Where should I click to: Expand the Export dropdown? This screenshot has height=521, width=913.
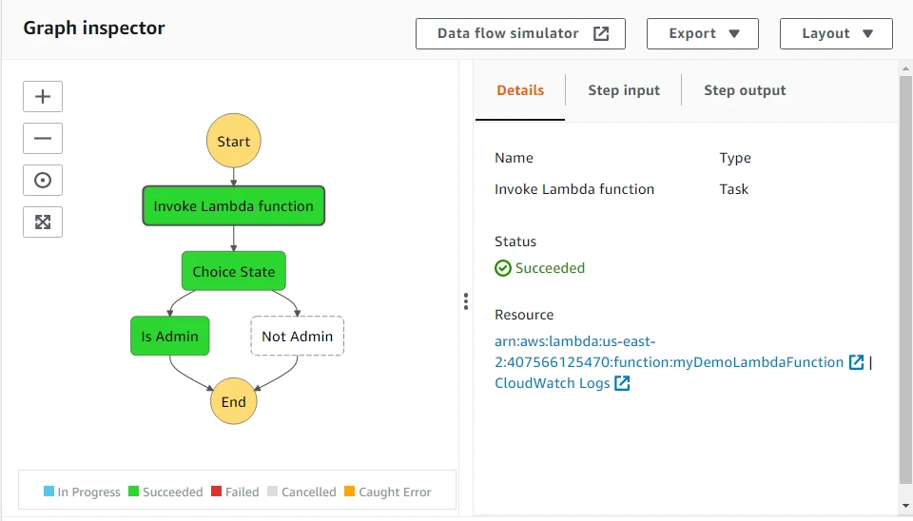click(702, 33)
